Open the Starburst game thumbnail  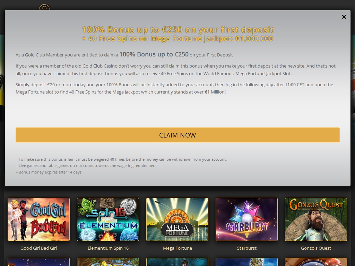246,219
